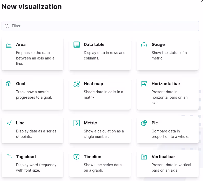Click the Pie chart icon
Screen dimensions: 203x181
[144, 123]
